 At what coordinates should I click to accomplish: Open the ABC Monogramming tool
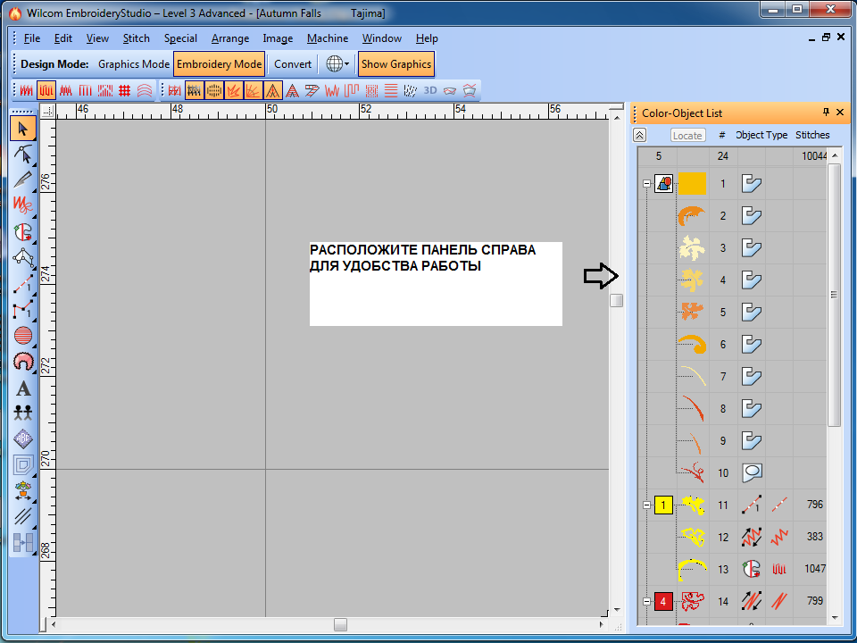(x=22, y=438)
